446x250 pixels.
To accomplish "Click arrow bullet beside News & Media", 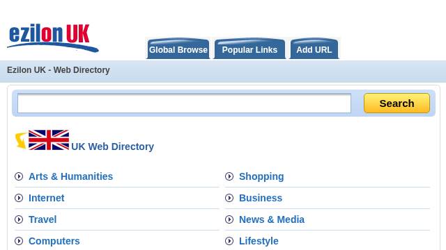I will (x=229, y=219).
